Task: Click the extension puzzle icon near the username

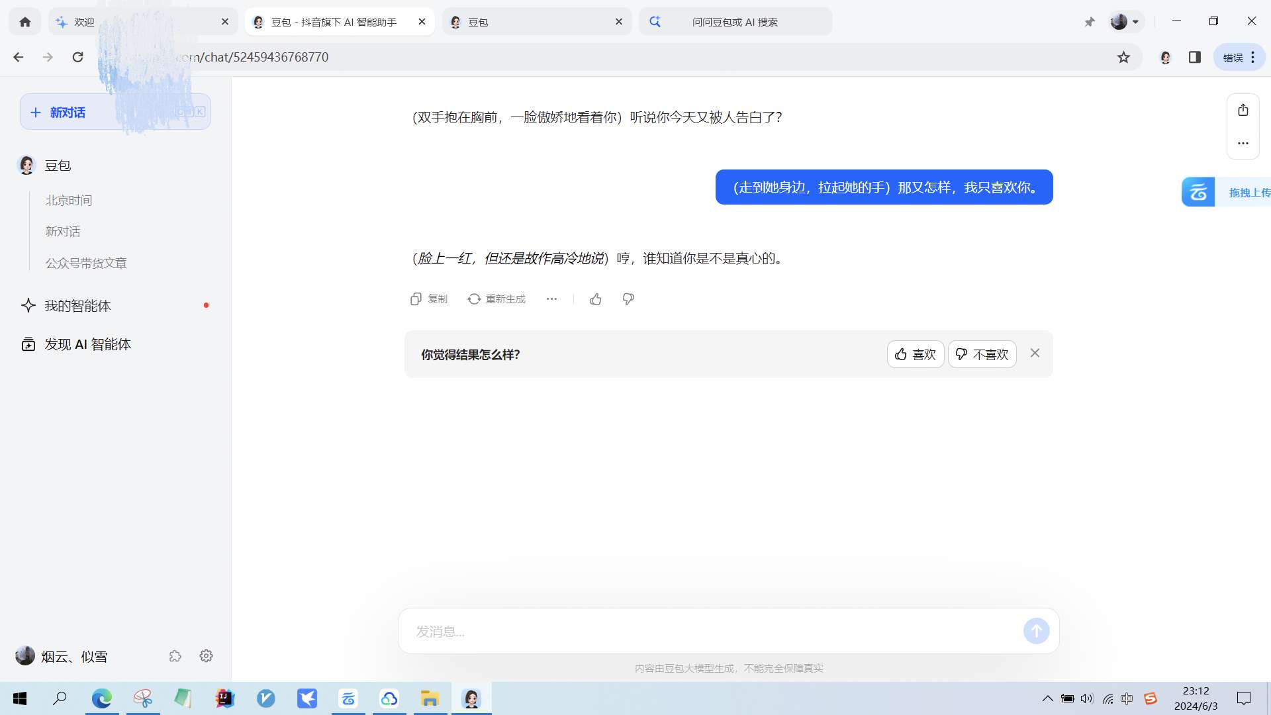Action: 175,656
